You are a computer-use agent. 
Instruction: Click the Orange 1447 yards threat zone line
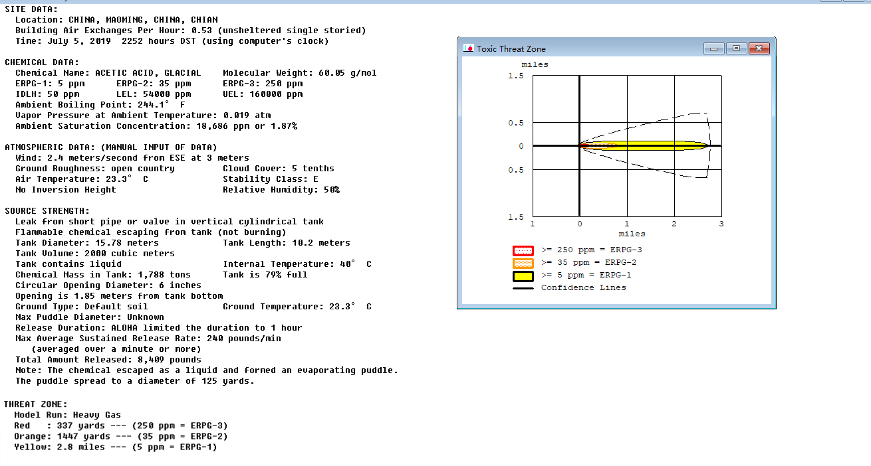(121, 436)
